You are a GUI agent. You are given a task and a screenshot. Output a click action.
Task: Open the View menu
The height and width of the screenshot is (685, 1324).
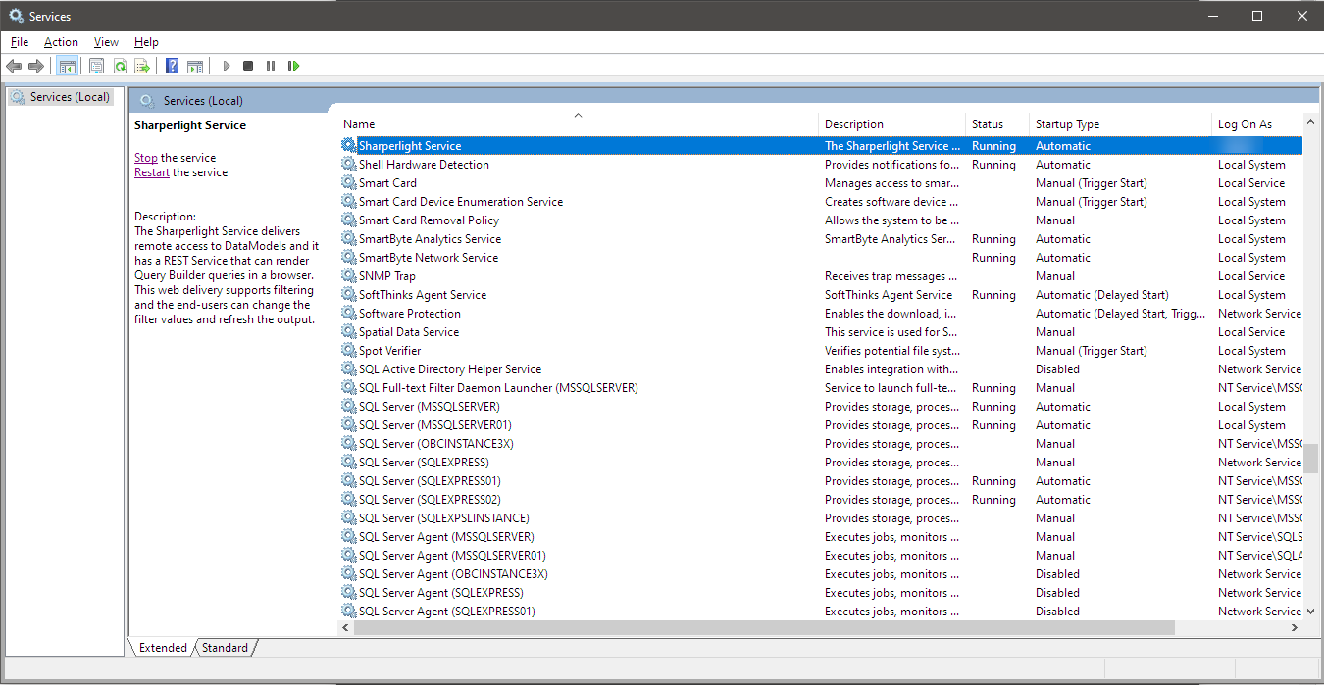point(106,42)
